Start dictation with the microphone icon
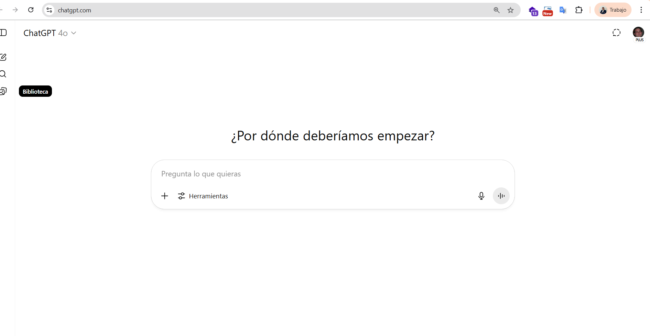650x336 pixels. click(x=481, y=196)
